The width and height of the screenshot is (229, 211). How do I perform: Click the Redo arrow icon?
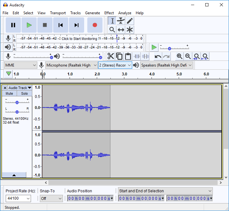(x=166, y=56)
